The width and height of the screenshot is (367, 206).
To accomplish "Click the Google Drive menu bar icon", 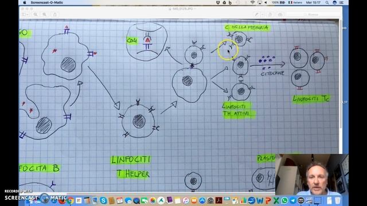I will coord(224,2).
